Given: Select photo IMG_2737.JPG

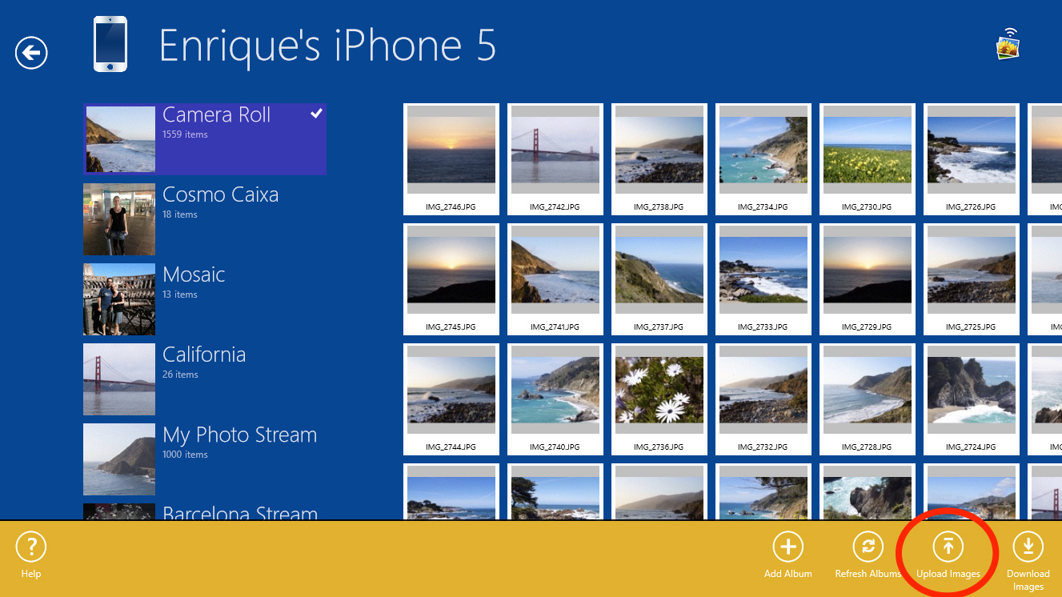Looking at the screenshot, I should click(659, 279).
